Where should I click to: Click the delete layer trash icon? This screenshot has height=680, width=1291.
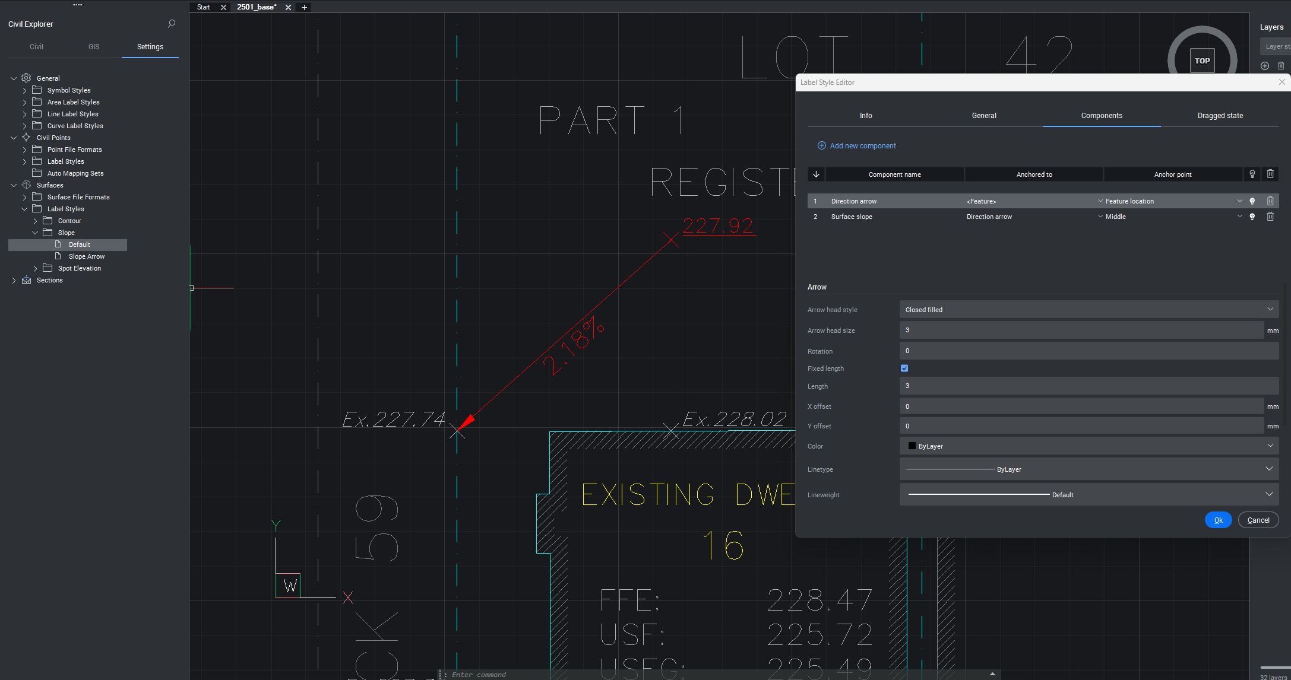1281,66
